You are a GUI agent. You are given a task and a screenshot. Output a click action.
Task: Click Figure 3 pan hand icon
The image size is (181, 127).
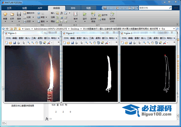pos(152,43)
